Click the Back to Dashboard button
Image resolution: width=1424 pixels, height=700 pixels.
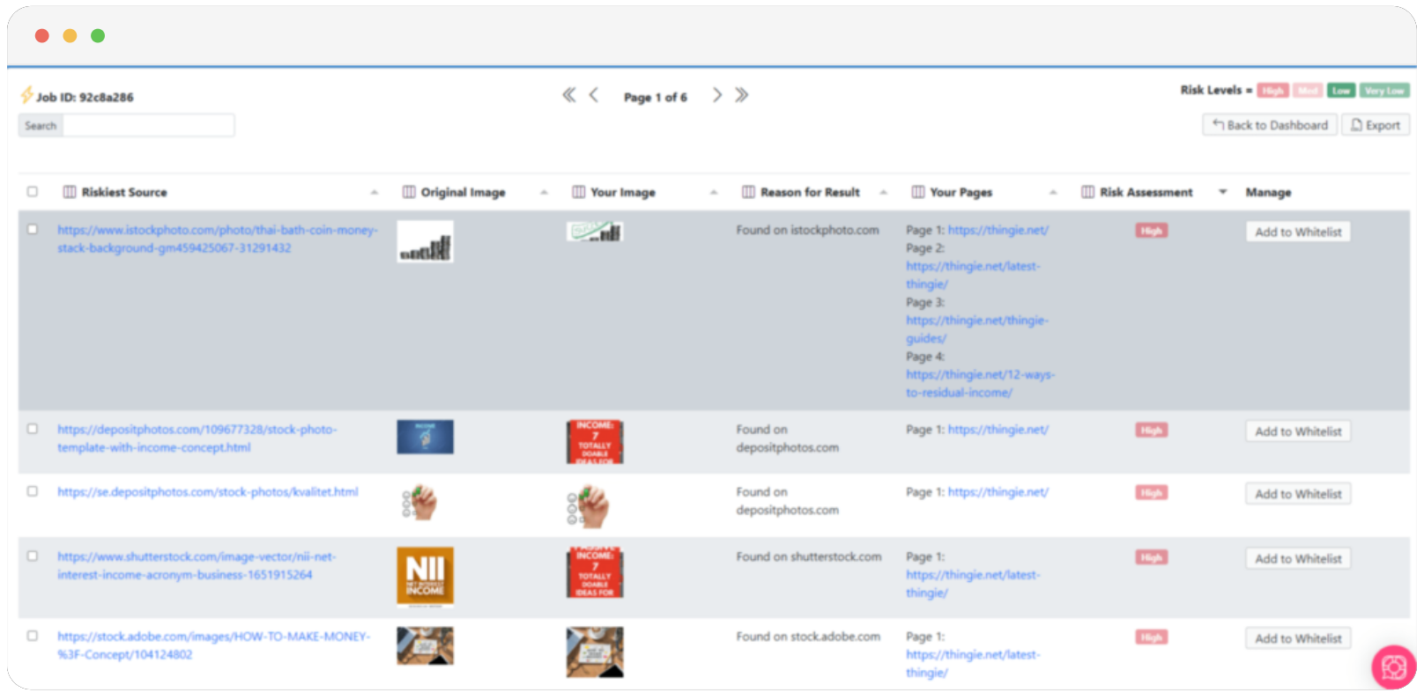pyautogui.click(x=1270, y=125)
